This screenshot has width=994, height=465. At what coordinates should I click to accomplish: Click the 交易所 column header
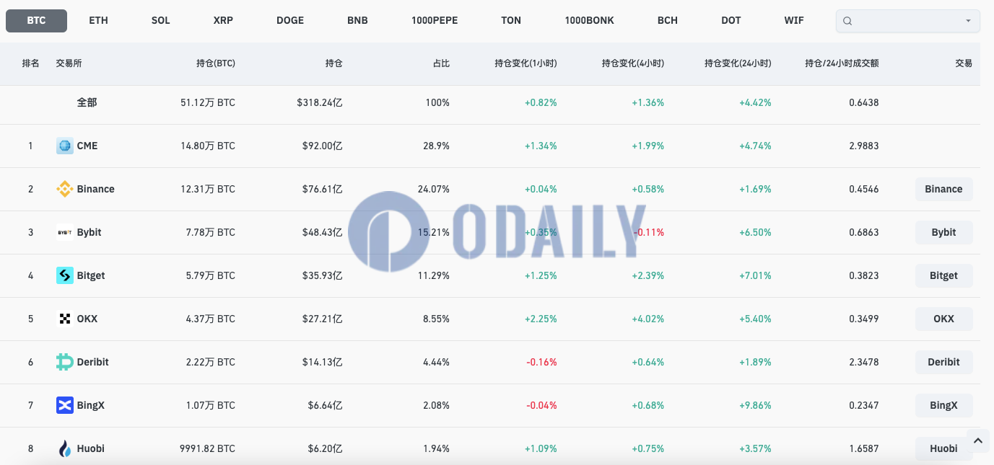click(69, 63)
